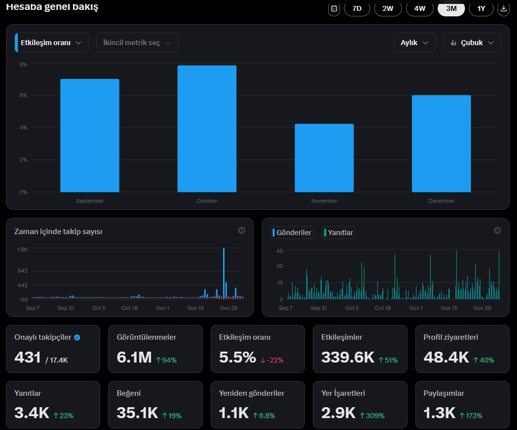This screenshot has width=517, height=430.
Task: Open the Yer İşaretleri 2.9K card
Action: tap(360, 405)
